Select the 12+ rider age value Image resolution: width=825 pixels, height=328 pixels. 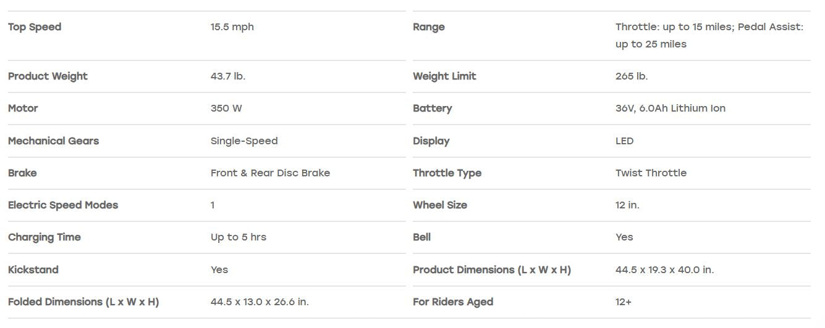click(624, 302)
